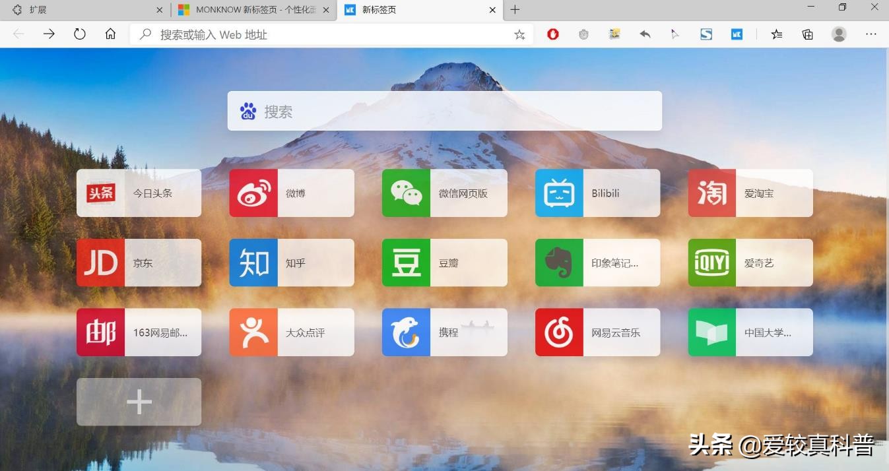The height and width of the screenshot is (471, 889).
Task: Open the blue S extension icon
Action: tap(706, 34)
